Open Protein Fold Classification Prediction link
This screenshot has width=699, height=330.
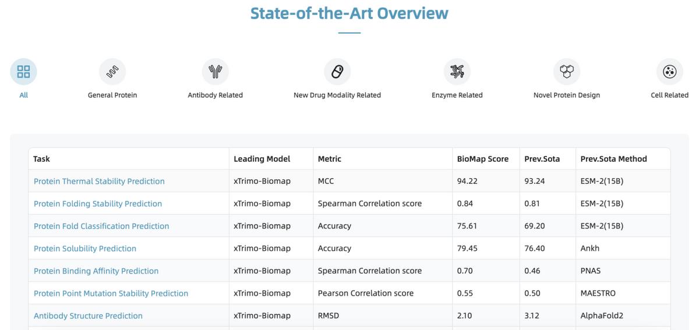pyautogui.click(x=101, y=226)
